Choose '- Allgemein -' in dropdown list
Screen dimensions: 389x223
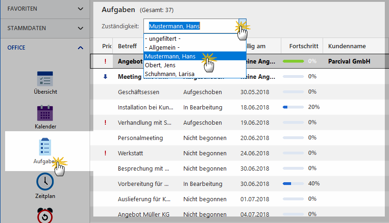[x=162, y=48]
